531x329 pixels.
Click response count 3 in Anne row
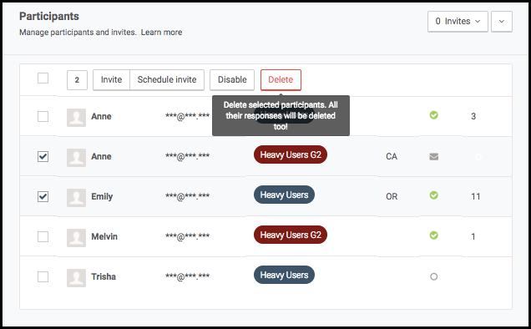(473, 117)
